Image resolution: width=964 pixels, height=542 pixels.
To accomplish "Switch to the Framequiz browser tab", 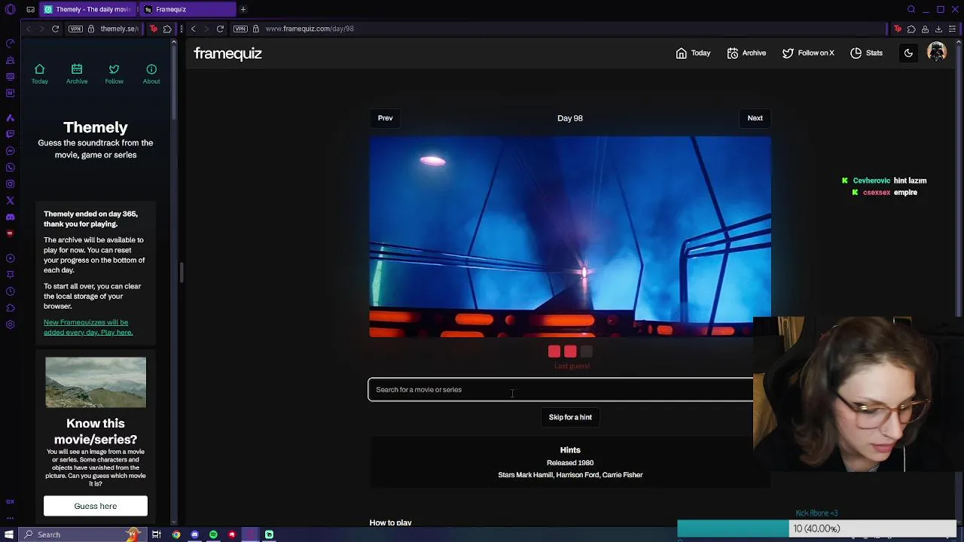I will 187,9.
